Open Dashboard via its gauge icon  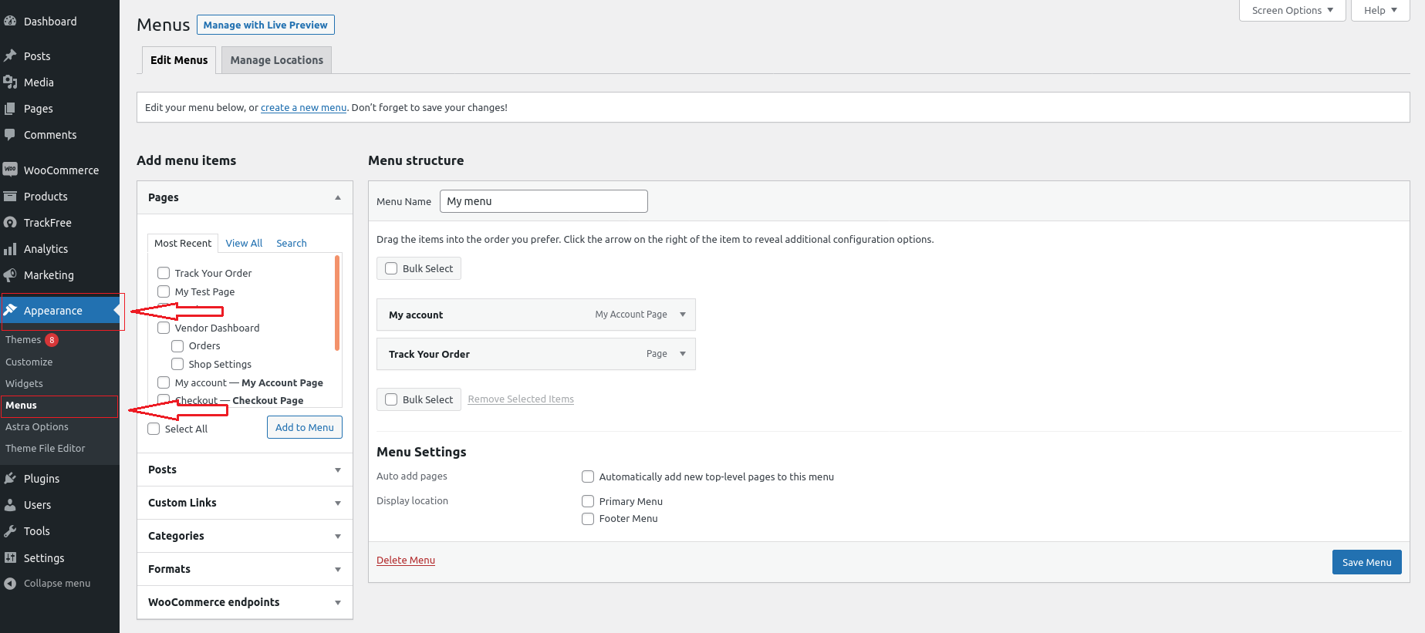click(x=10, y=22)
